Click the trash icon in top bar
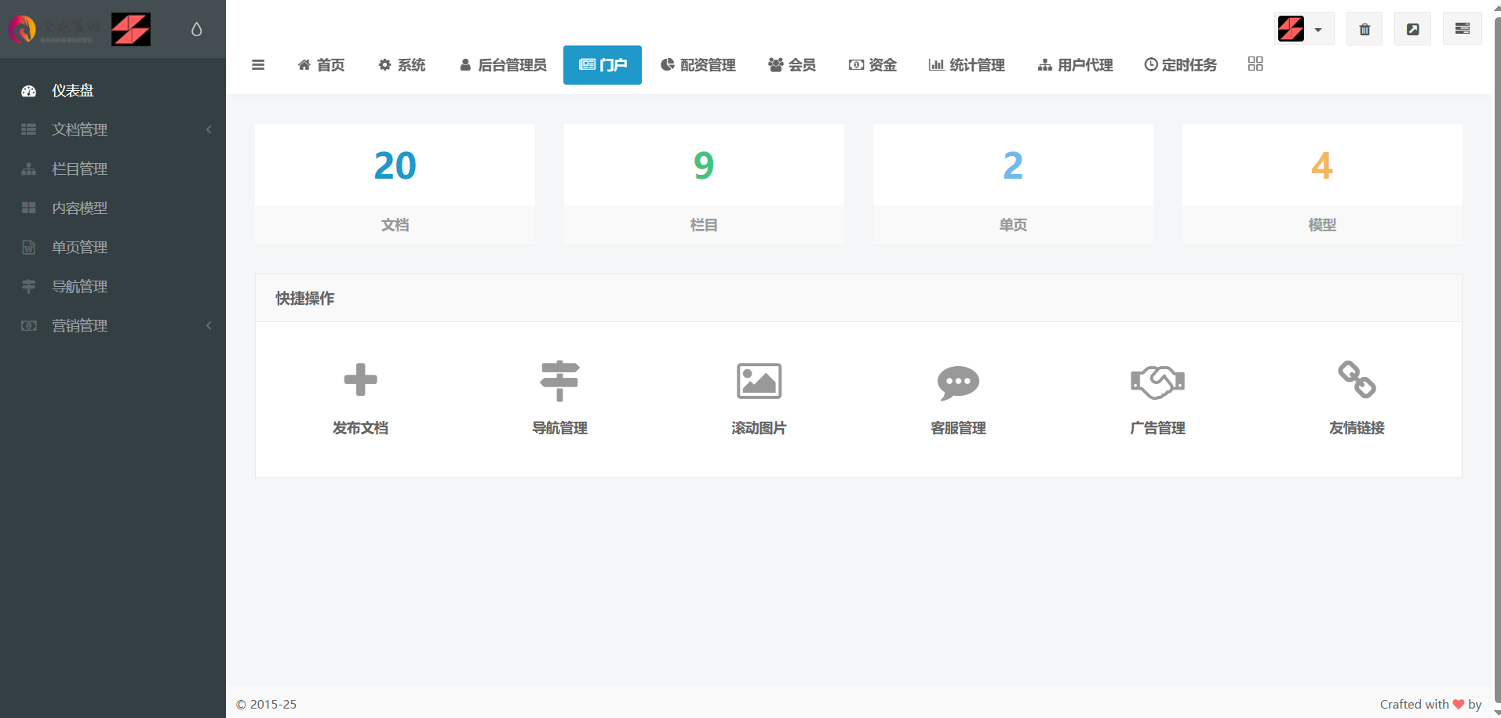Image resolution: width=1501 pixels, height=718 pixels. point(1364,29)
